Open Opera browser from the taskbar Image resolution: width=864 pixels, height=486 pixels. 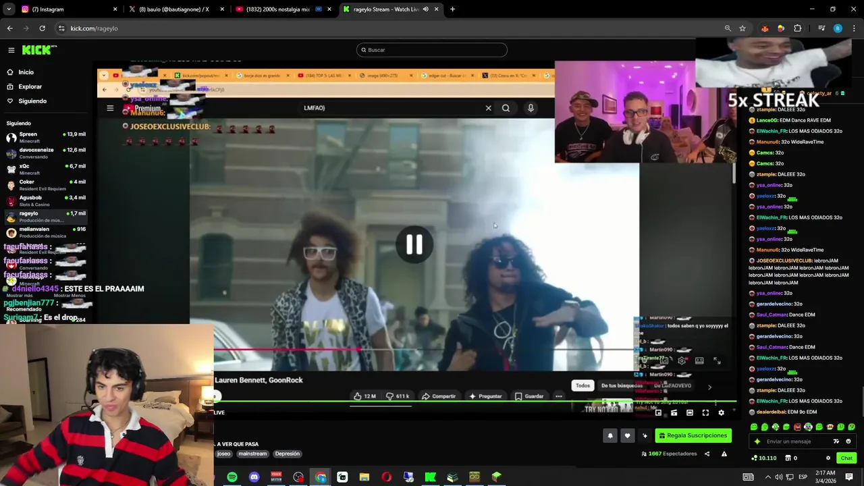click(386, 477)
